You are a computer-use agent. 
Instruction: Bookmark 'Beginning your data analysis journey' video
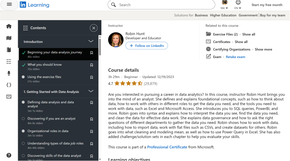[92, 53]
